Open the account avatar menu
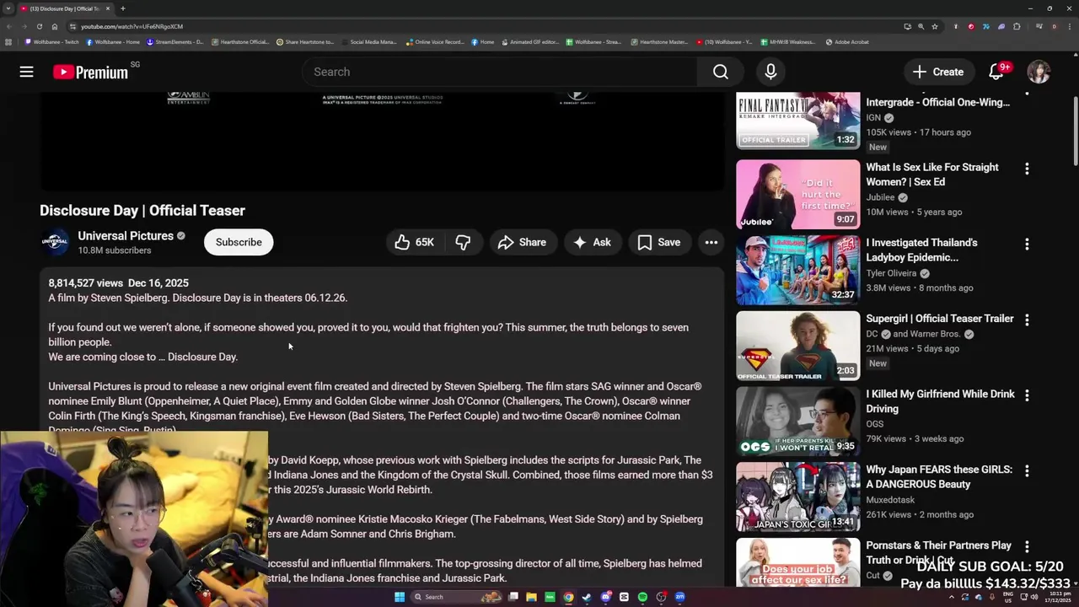The image size is (1079, 607). pyautogui.click(x=1039, y=72)
